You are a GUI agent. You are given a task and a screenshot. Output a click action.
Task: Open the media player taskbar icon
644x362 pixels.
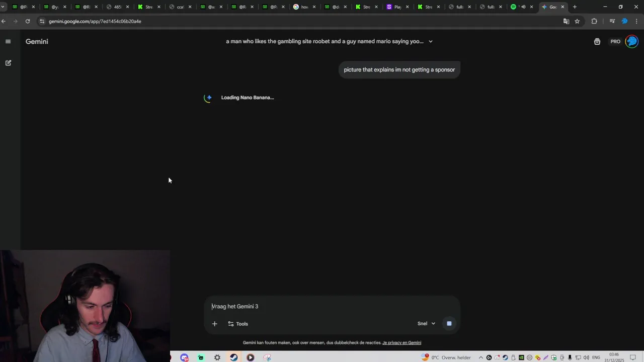tap(251, 357)
